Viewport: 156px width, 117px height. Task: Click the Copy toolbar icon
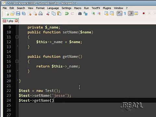54,14
